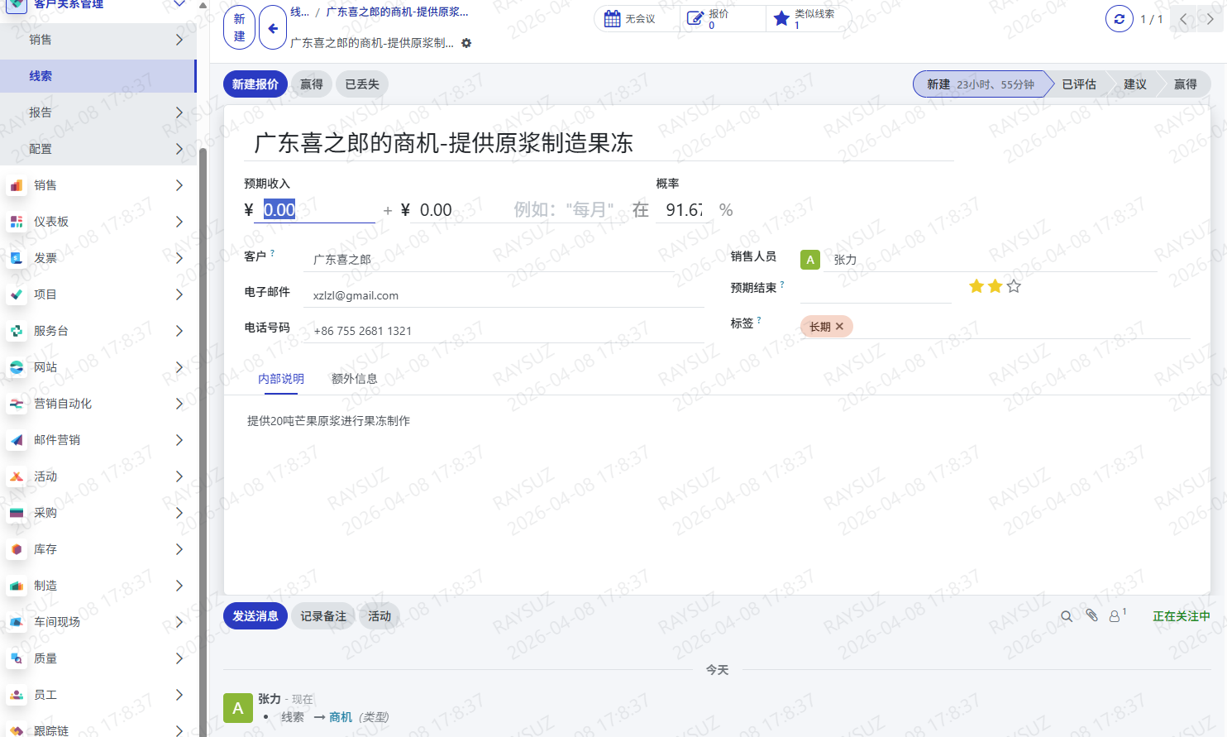Click the 新建 button at top

click(239, 28)
